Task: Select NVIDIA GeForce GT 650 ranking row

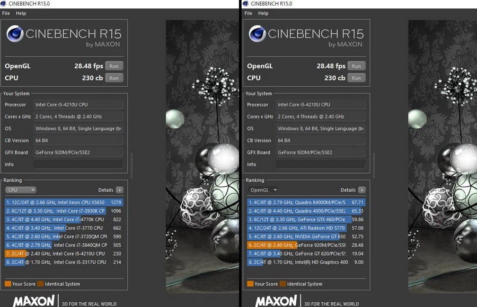Action: (x=306, y=237)
